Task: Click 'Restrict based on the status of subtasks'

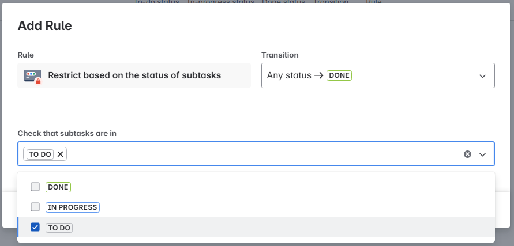Action: tap(134, 75)
